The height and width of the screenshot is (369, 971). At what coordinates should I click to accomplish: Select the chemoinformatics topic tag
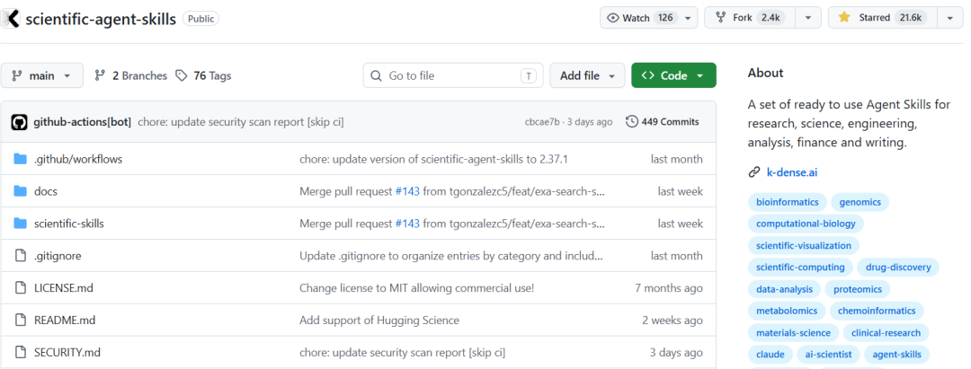coord(877,311)
